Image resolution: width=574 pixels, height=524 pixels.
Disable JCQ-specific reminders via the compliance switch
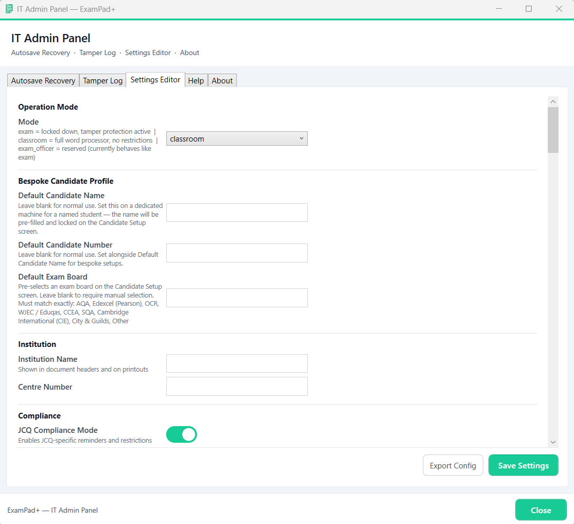[x=181, y=434]
